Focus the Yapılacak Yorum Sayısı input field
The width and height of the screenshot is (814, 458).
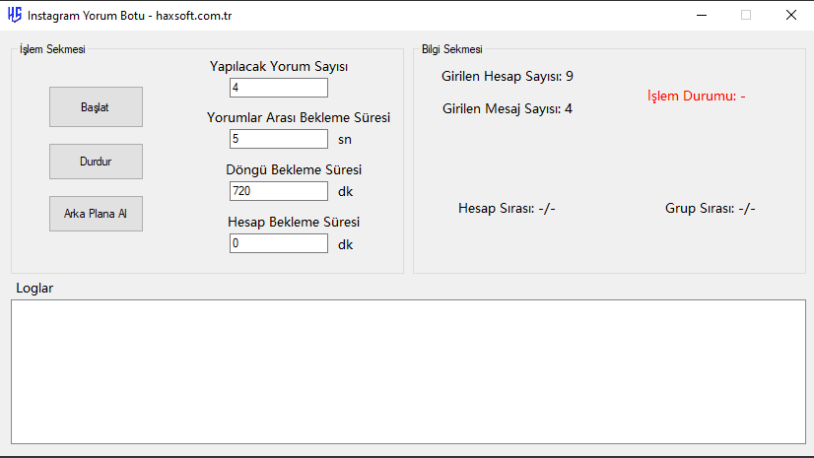278,88
